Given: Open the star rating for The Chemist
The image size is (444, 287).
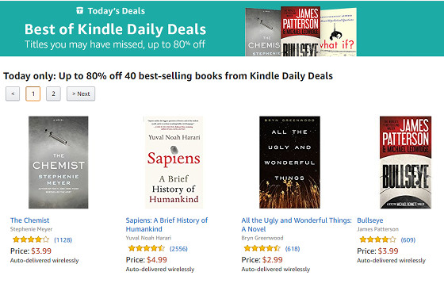Looking at the screenshot, I should pos(31,239).
